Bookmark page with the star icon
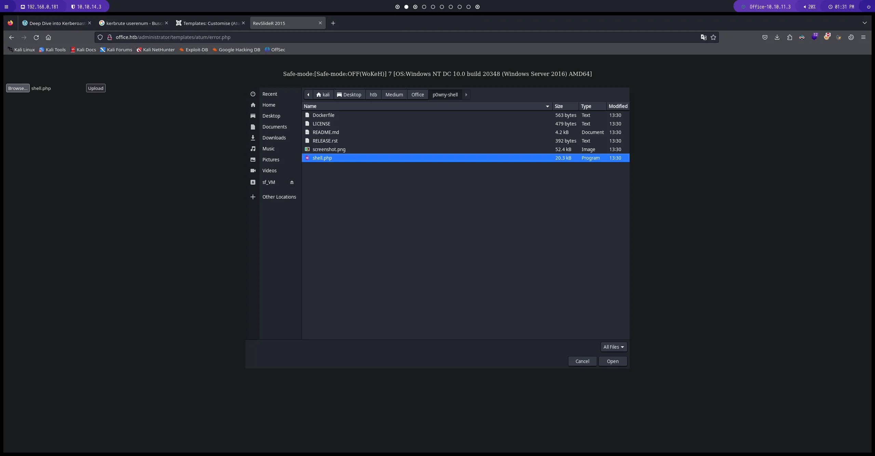The height and width of the screenshot is (456, 875). pyautogui.click(x=713, y=37)
